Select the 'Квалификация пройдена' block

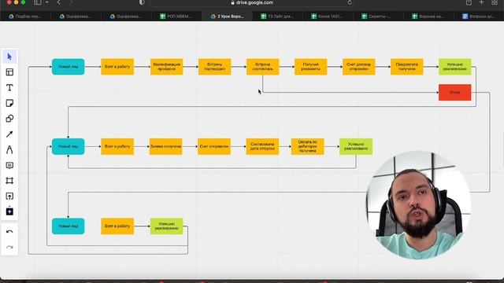coord(166,67)
